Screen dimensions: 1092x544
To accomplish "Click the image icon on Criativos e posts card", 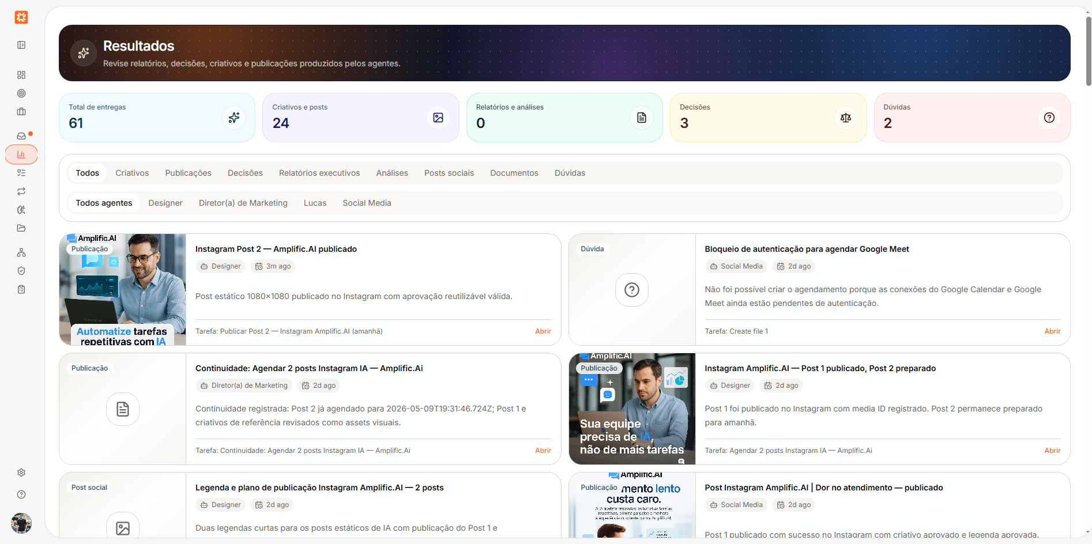I will click(438, 118).
